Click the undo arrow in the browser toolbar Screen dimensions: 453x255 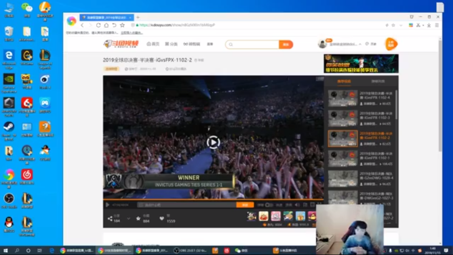[114, 25]
